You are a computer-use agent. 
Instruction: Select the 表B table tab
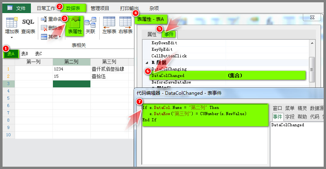pyautogui.click(x=25, y=54)
